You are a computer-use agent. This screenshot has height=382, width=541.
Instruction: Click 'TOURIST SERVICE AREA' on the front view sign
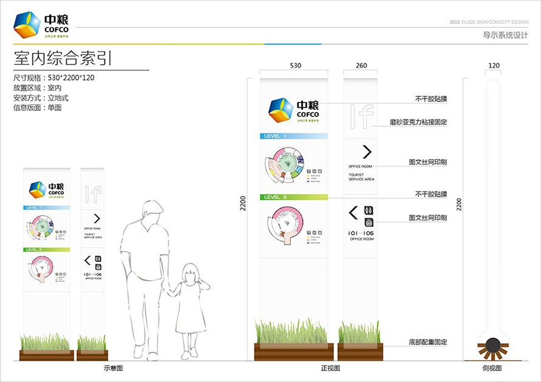pos(361,177)
